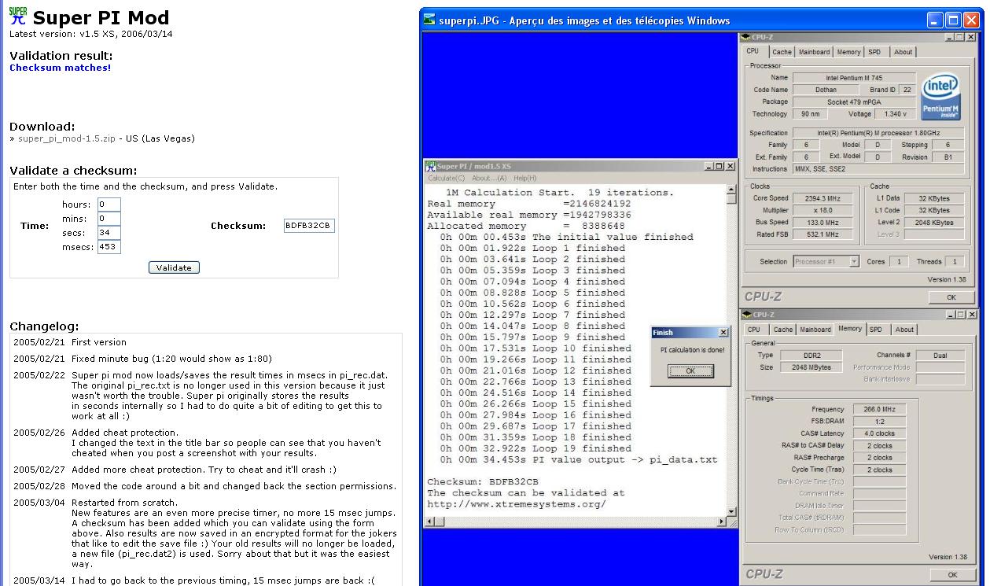Image resolution: width=990 pixels, height=586 pixels.
Task: Click the lower CPU-Z window title icon
Action: (746, 315)
